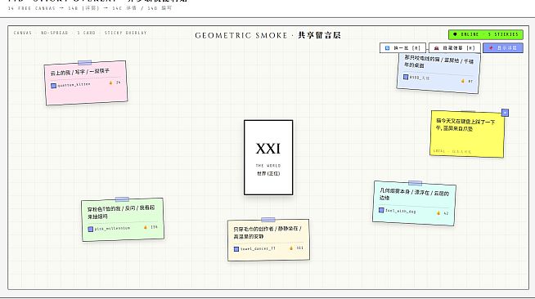This screenshot has height=299, width=535.
Task: Select the yellow local sticky note
Action: [467, 134]
